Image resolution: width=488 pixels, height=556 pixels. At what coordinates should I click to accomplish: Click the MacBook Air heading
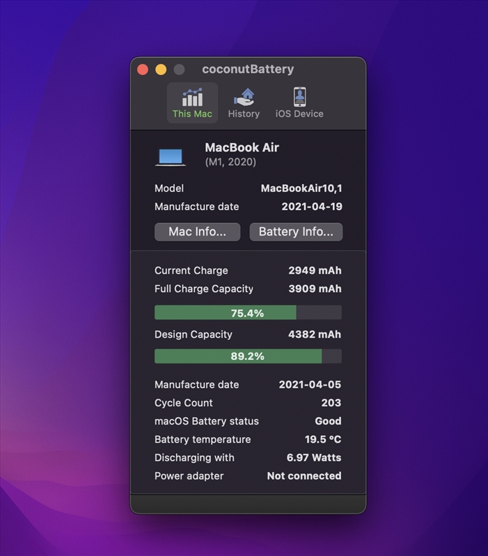pos(242,147)
